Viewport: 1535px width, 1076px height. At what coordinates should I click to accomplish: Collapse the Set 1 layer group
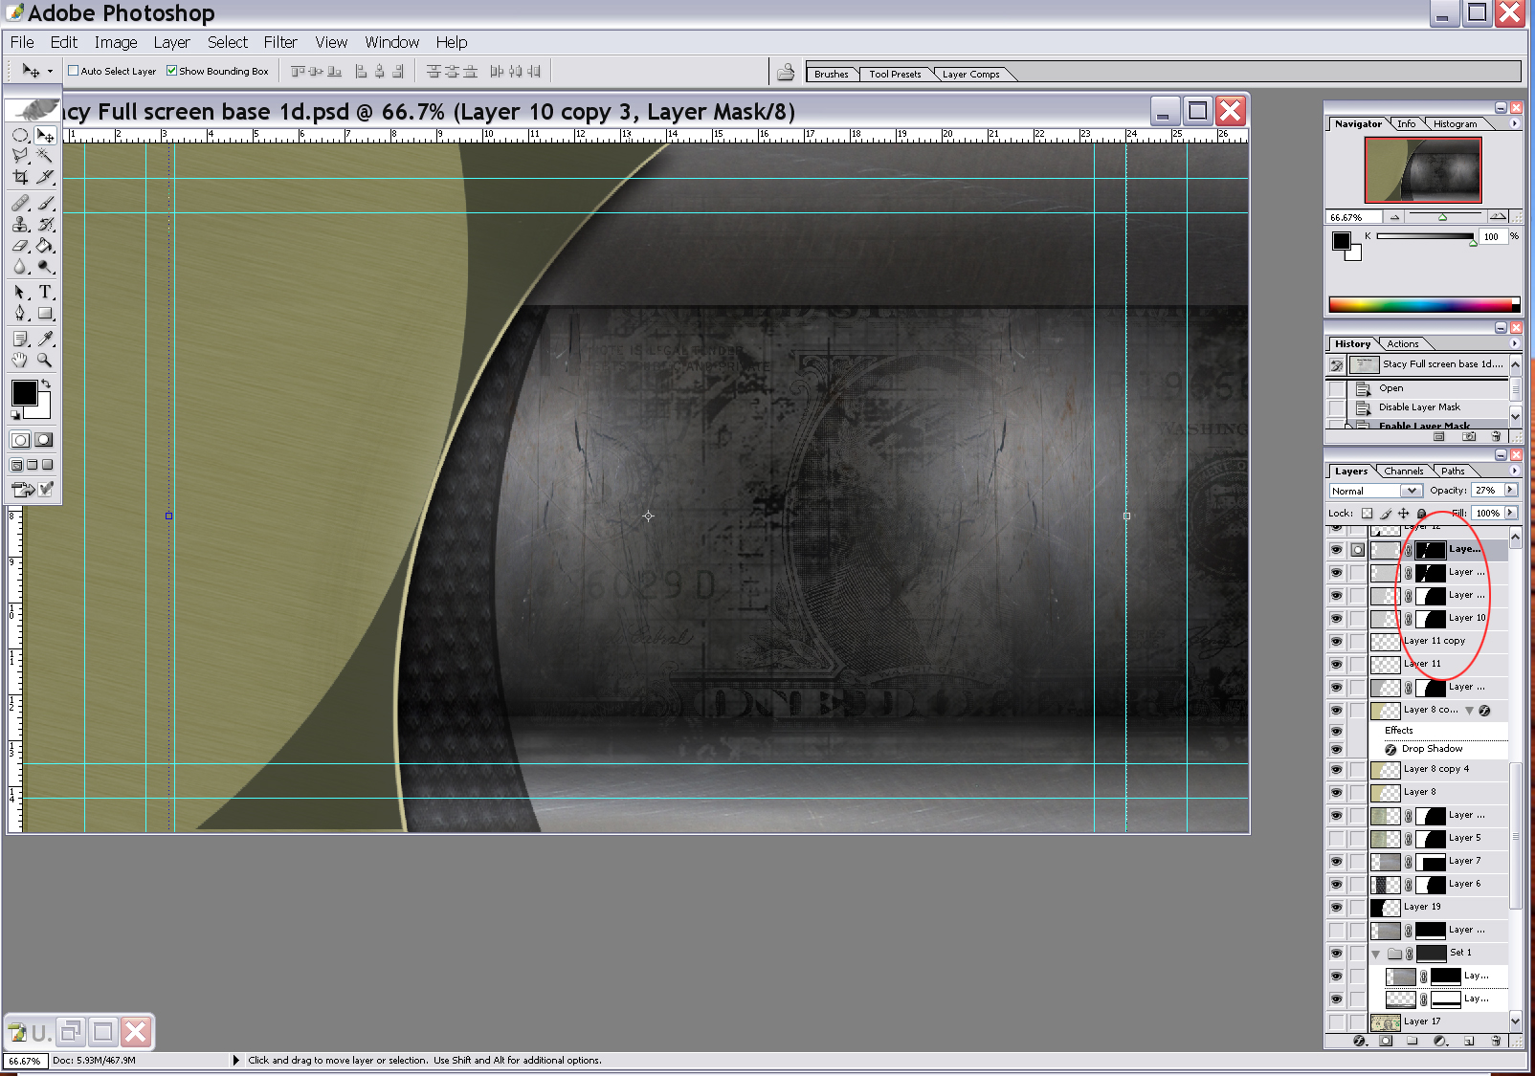pyautogui.click(x=1376, y=954)
